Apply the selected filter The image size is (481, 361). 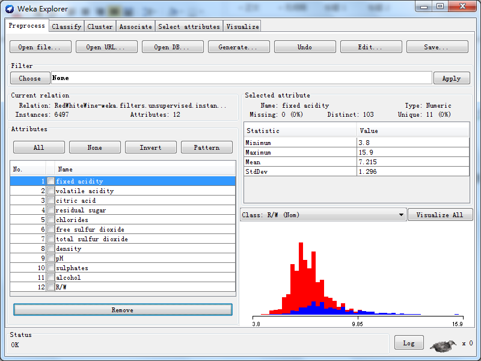452,78
